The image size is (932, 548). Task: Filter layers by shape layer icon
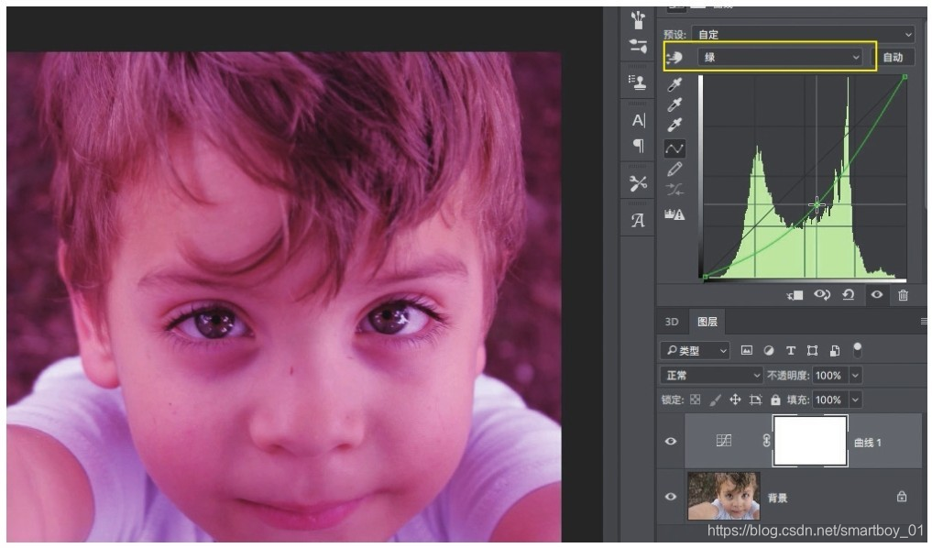(x=813, y=351)
